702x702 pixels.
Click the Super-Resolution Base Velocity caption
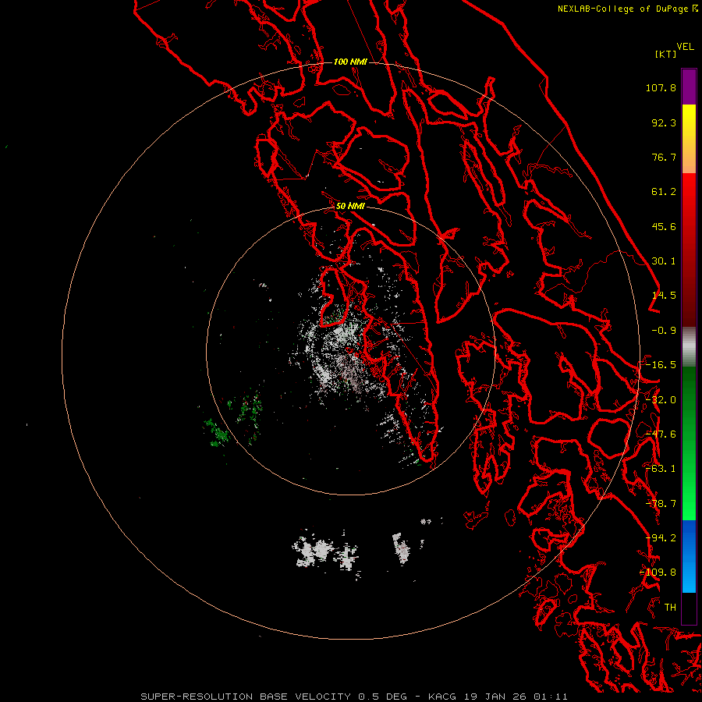tap(354, 697)
